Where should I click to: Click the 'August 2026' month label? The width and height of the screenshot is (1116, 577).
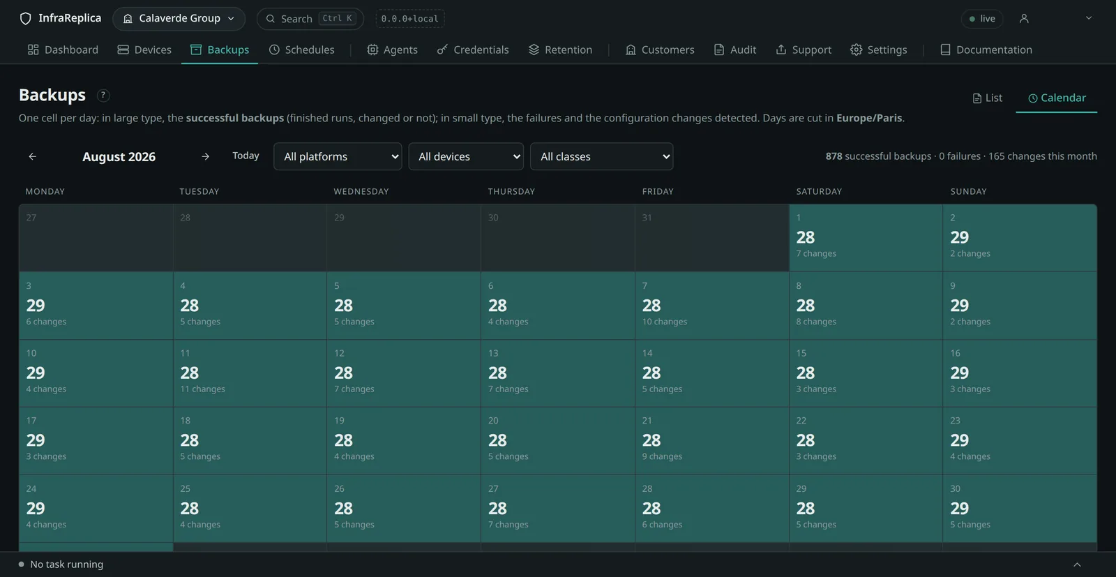(x=119, y=157)
